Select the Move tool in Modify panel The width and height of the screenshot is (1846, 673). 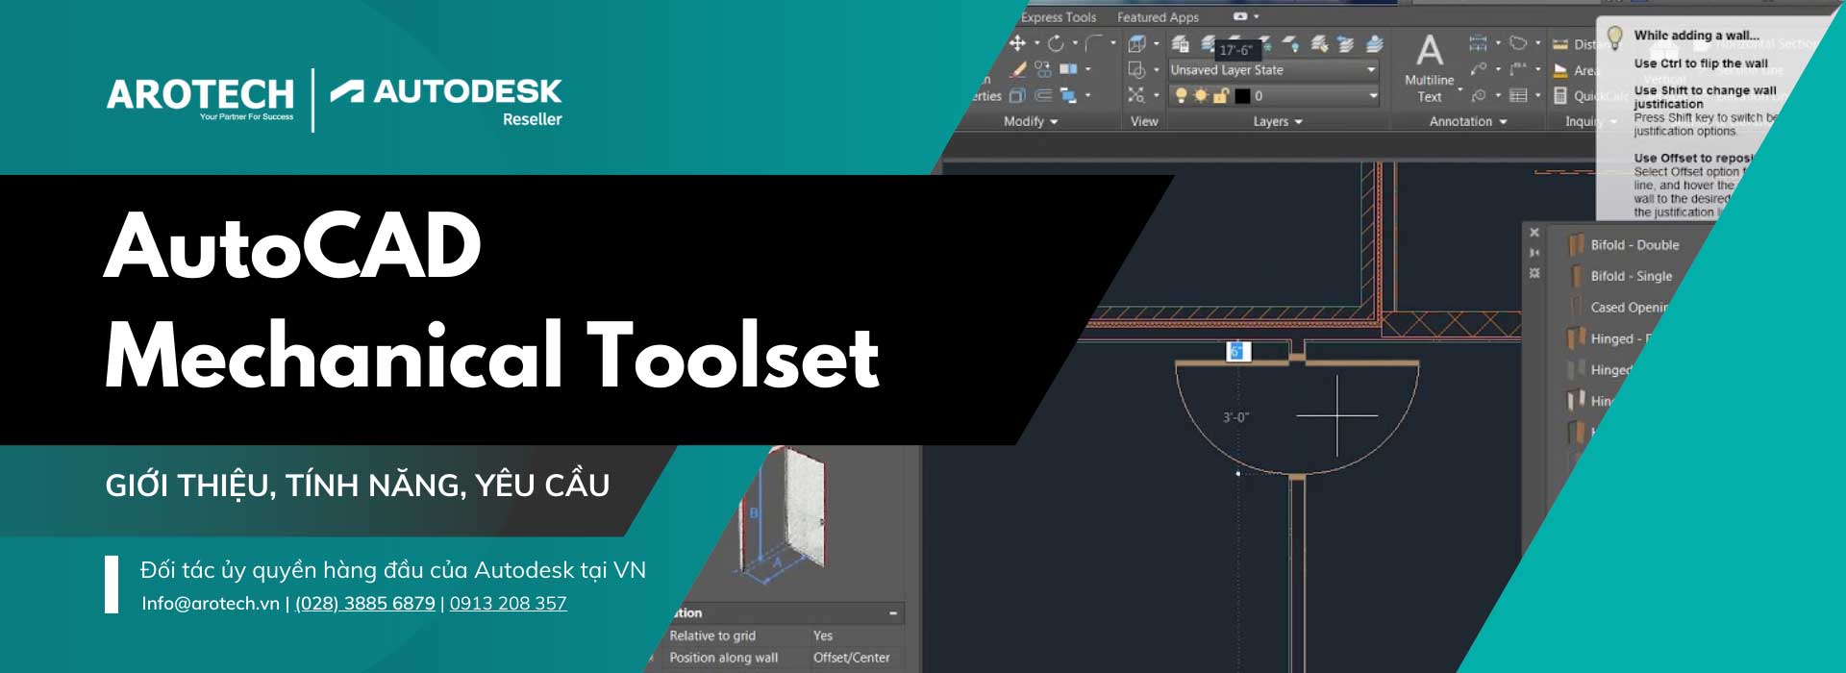coord(1017,43)
